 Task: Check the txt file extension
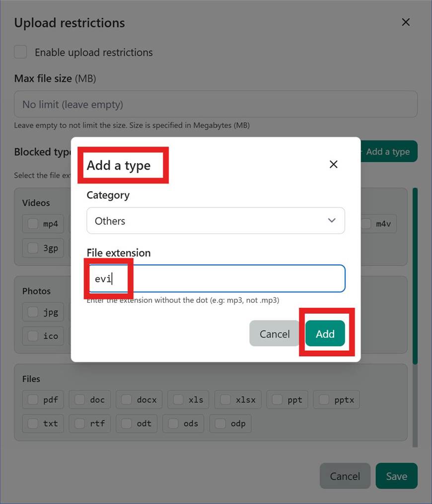33,423
